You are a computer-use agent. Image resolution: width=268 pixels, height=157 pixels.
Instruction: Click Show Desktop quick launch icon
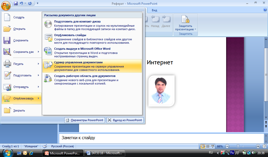19,153
